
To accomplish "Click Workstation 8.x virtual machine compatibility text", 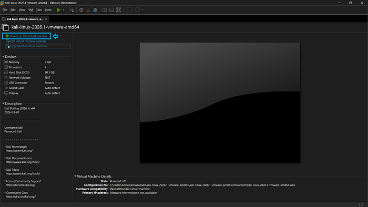I will tap(130, 189).
